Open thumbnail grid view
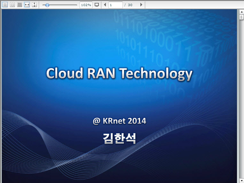 click(x=20, y=5)
